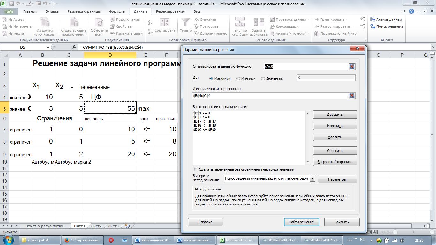The height and width of the screenshot is (245, 436).
Task: Open Существующие подключения
Action: click(x=74, y=27)
